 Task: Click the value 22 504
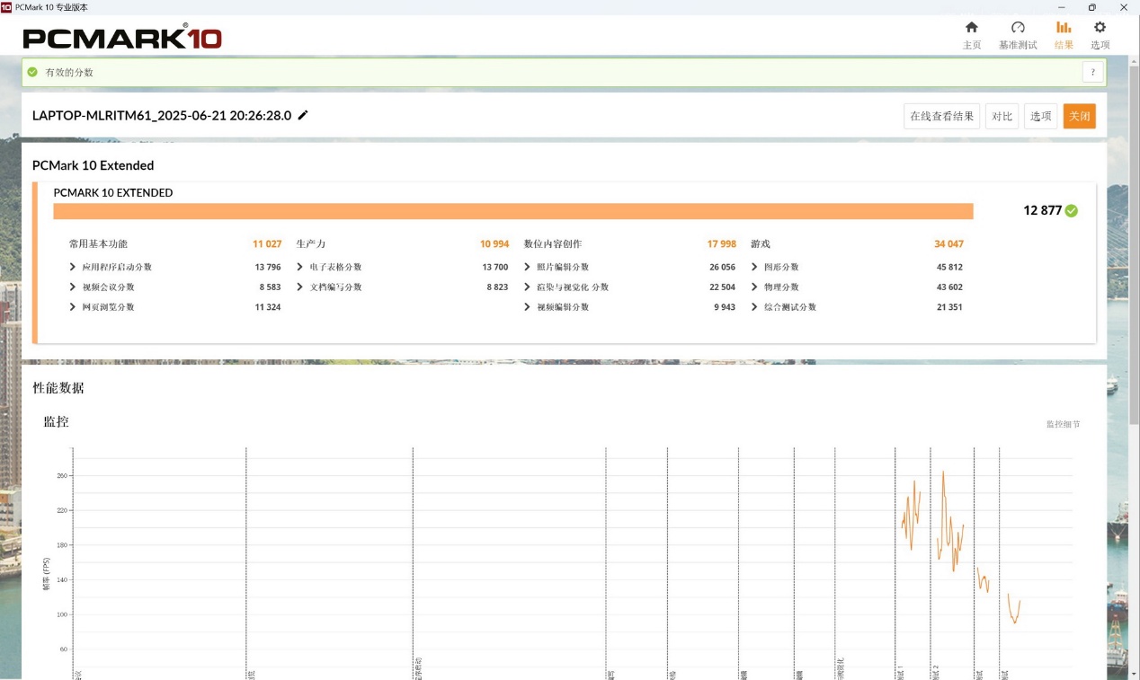coord(723,287)
